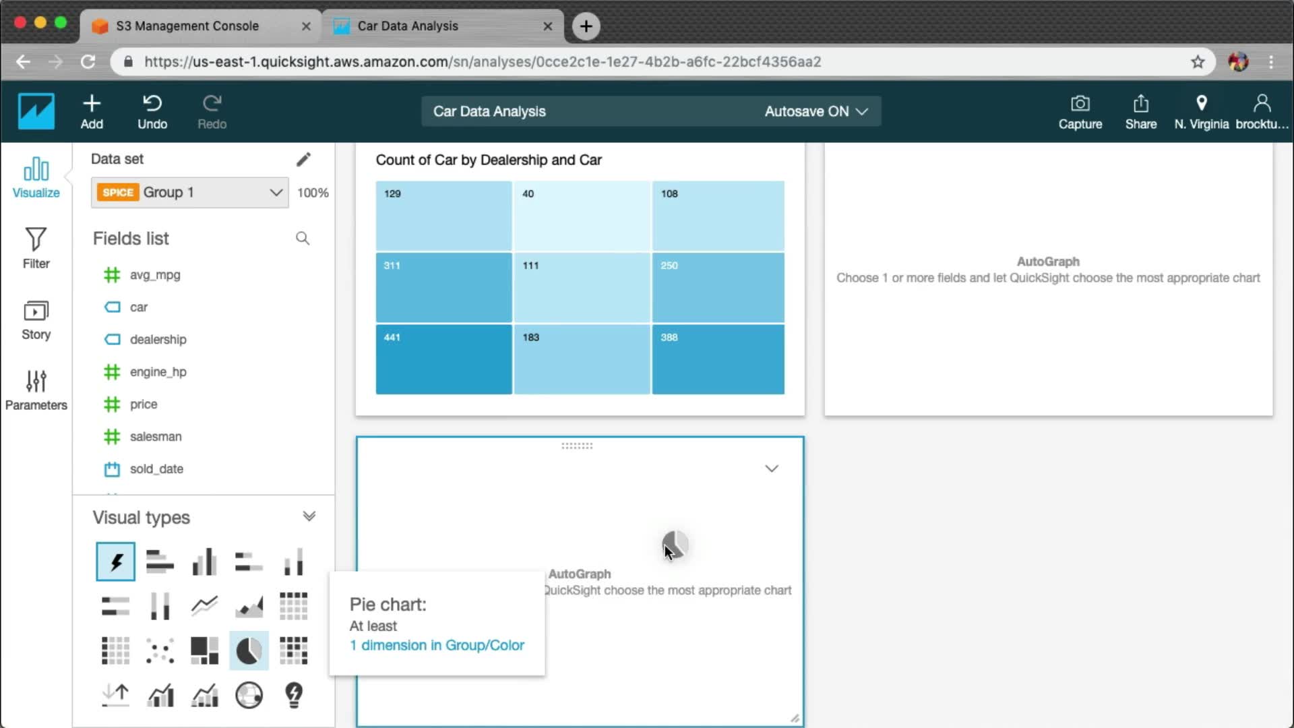This screenshot has height=728, width=1294.
Task: Edit the data set with pencil icon
Action: coord(303,159)
